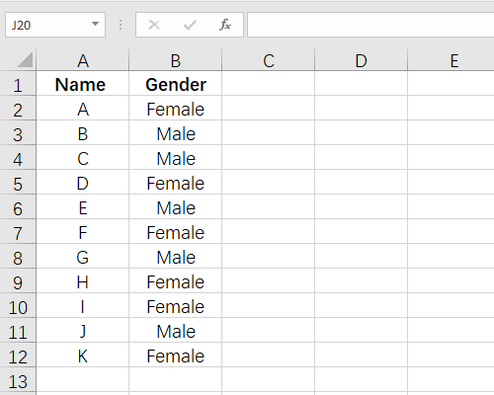Click the Enter checkmark icon in formula bar
Viewport: 494px width, 395px height.
point(190,25)
